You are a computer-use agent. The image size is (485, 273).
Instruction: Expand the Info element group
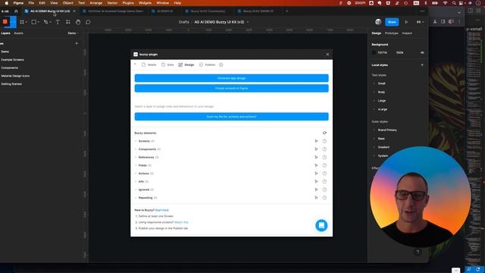[x=136, y=181]
